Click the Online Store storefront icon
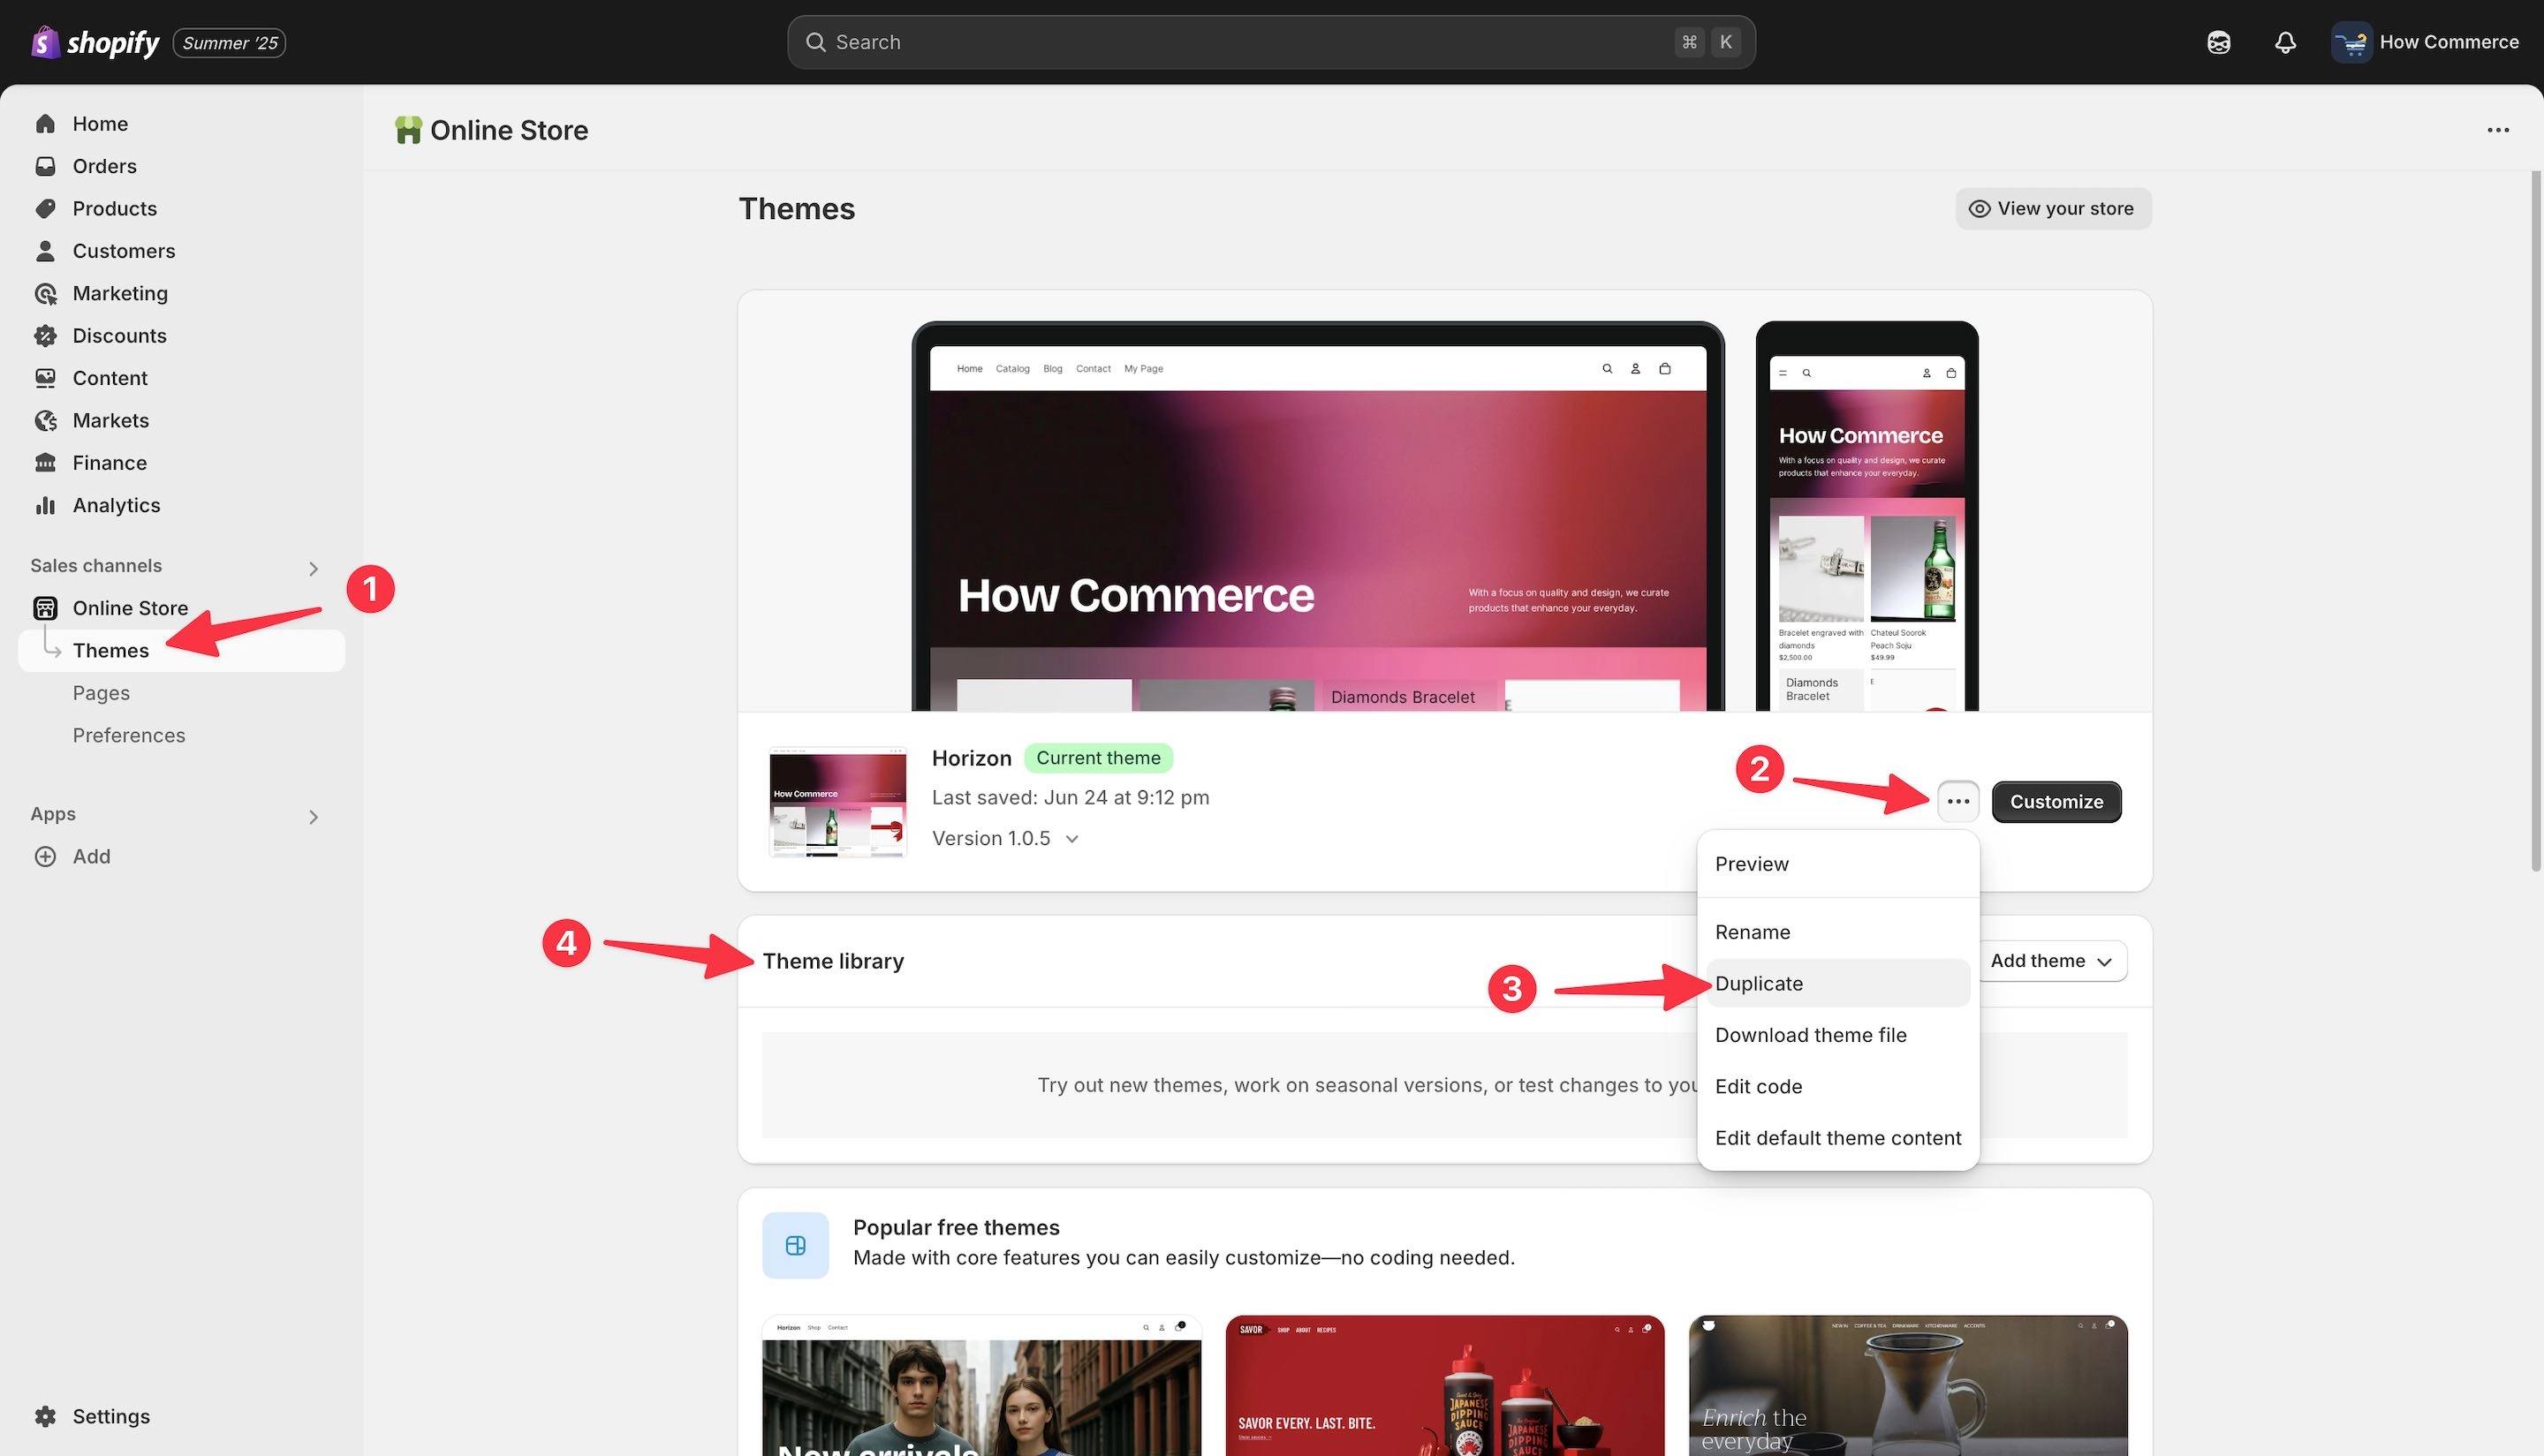 45,608
